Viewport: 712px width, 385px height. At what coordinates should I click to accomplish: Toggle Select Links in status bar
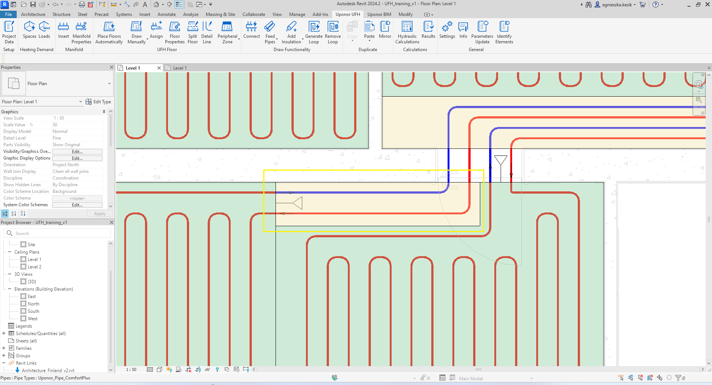point(621,378)
